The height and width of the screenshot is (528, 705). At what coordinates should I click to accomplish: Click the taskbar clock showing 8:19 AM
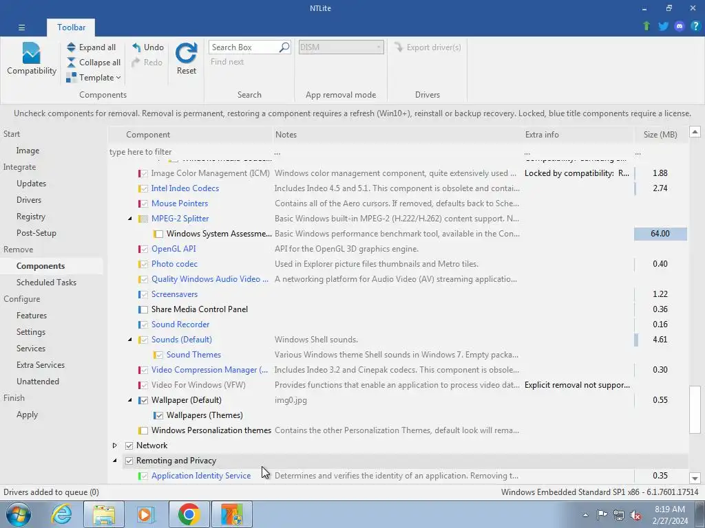670,515
